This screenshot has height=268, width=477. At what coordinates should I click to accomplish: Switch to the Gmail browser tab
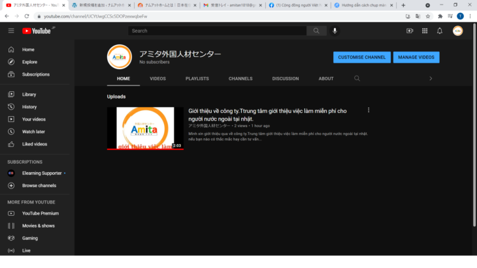[233, 5]
